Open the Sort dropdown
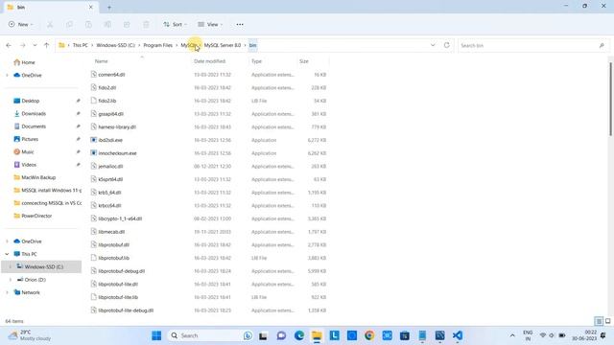 pos(175,24)
